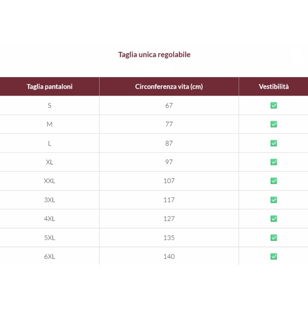Screen dimensions: 308x309
Task: Click the green checkmark in the 3XL row
Action: pyautogui.click(x=274, y=200)
